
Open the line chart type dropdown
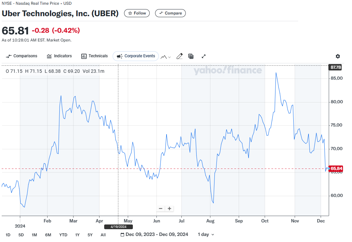166,57
